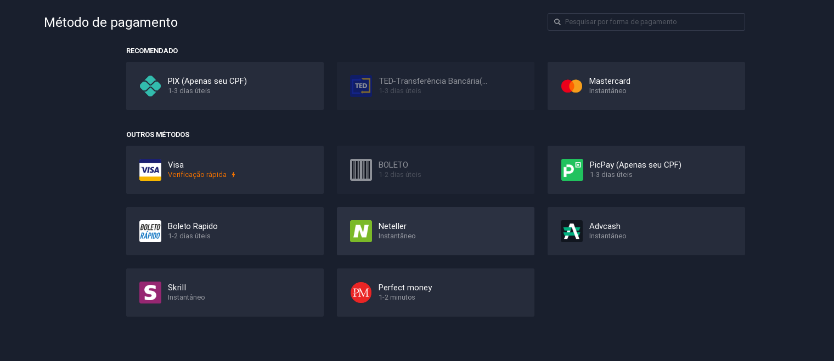Select PIX (Apenas seu CPF) payment method
The height and width of the screenshot is (361, 834).
point(225,86)
